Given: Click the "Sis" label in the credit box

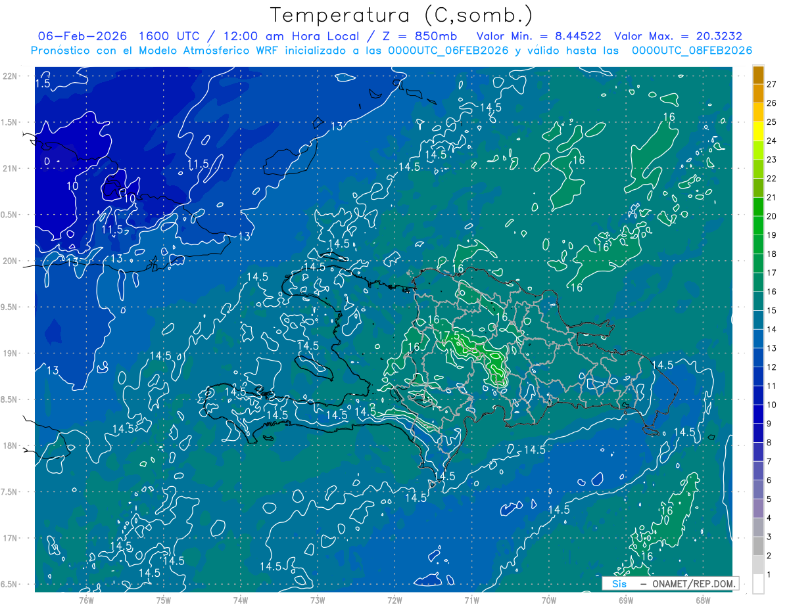Looking at the screenshot, I should [619, 583].
